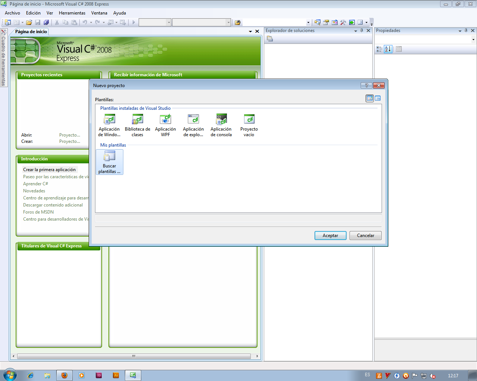The image size is (477, 381).
Task: Click the Start Page green arrow toolbar icon
Action: (352, 22)
